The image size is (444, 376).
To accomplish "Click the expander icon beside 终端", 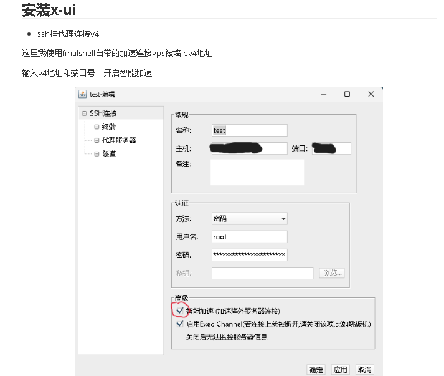I will 97,127.
